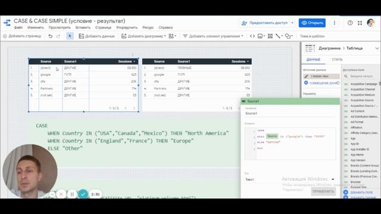The image size is (381, 214).
Task: Click the Source chip in the formula
Action: tap(272, 136)
